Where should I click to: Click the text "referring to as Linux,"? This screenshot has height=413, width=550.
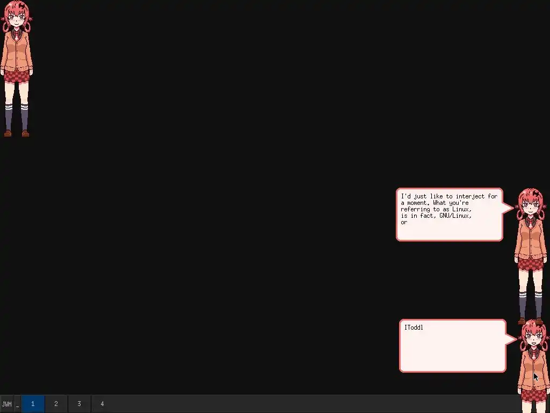coord(436,209)
